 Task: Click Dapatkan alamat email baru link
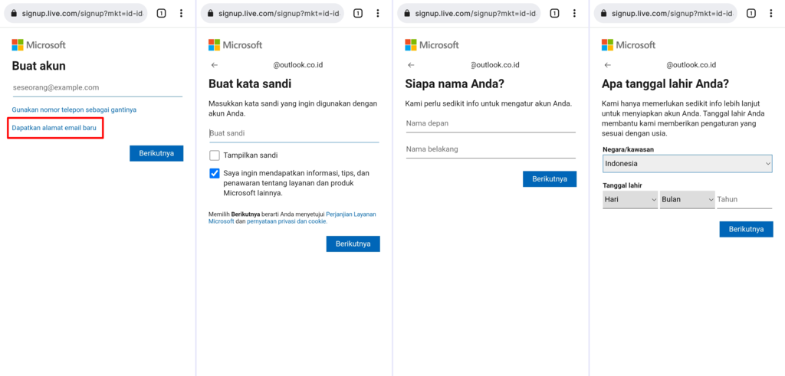pos(54,128)
